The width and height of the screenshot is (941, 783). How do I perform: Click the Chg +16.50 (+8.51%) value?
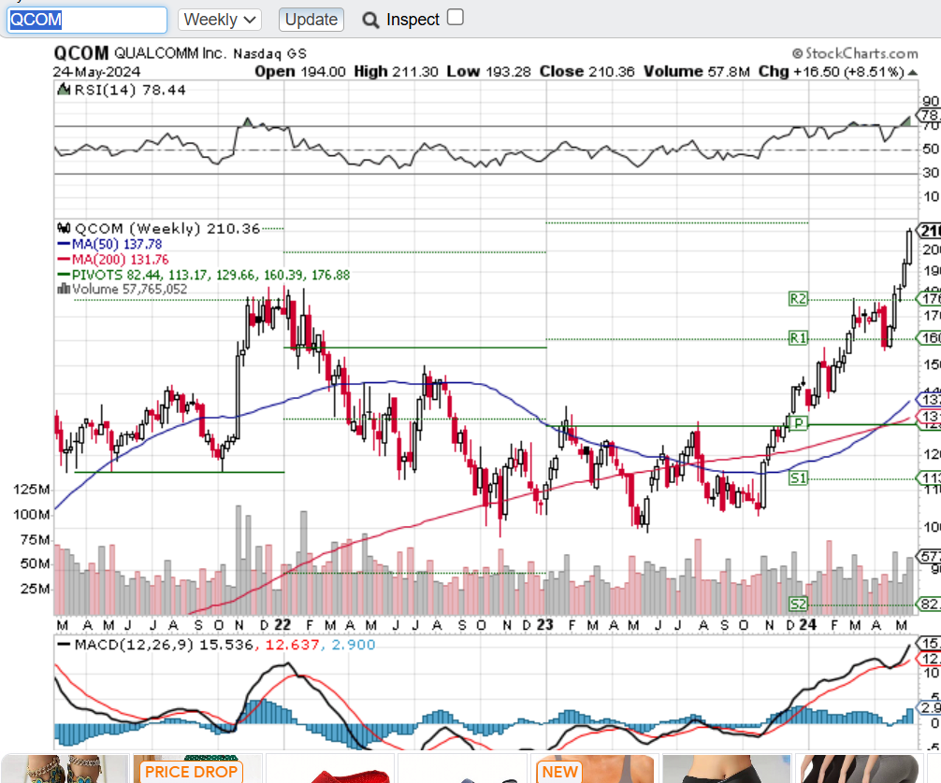tap(832, 72)
